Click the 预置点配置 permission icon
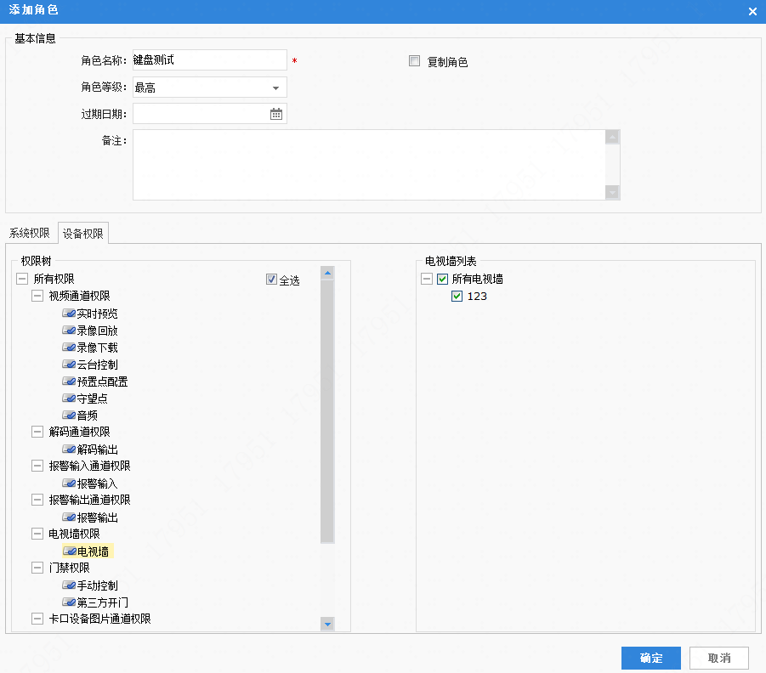 click(69, 381)
